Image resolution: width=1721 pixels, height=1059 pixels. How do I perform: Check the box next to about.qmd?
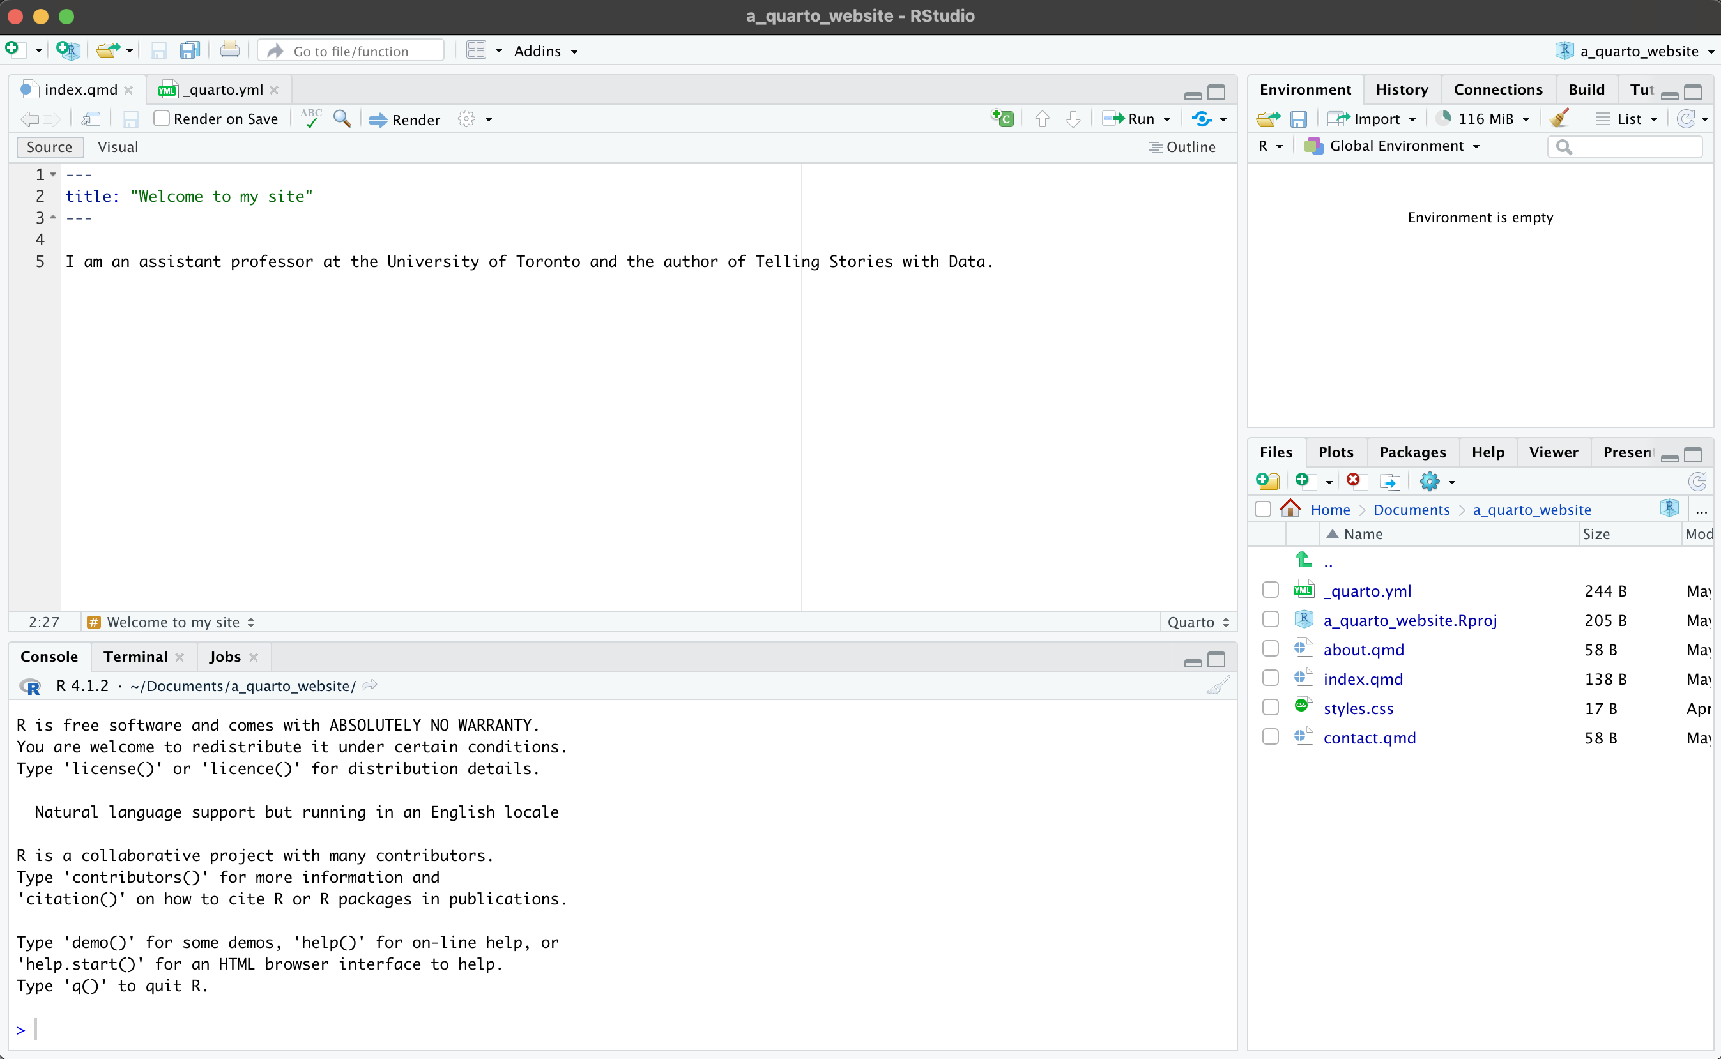point(1271,650)
